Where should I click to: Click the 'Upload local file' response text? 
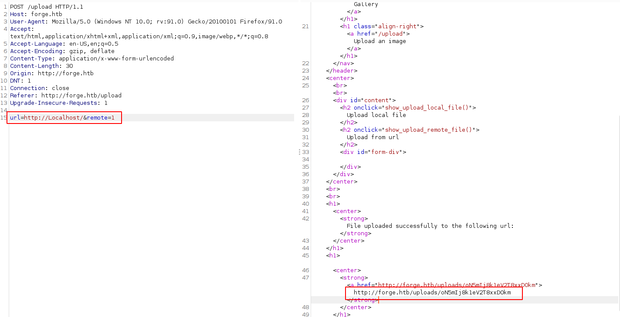tap(376, 115)
